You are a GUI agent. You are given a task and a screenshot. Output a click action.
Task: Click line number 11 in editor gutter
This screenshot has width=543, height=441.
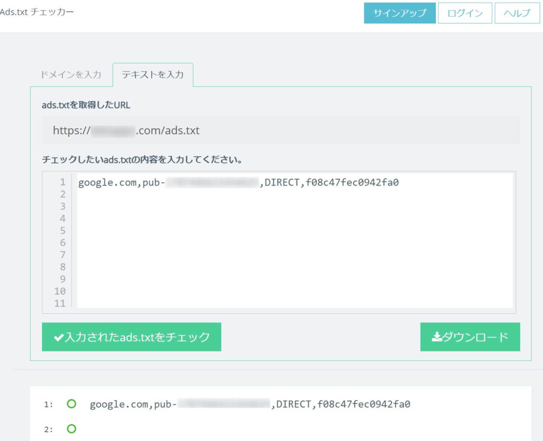60,303
